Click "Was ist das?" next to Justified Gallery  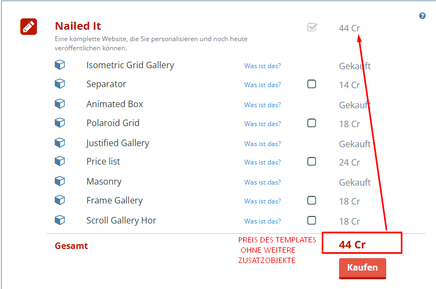click(x=263, y=144)
